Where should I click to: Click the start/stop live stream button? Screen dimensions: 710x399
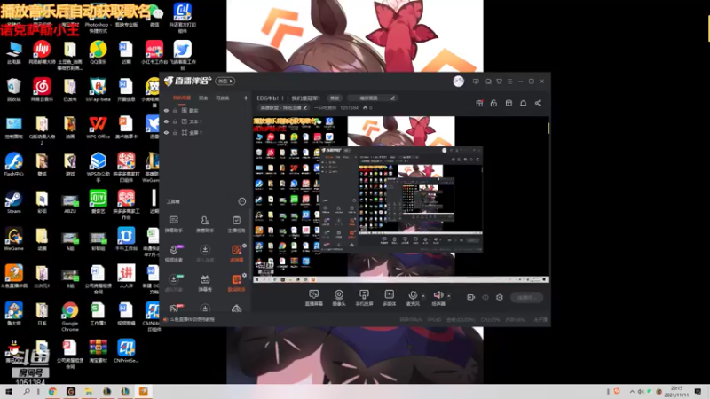click(x=526, y=297)
